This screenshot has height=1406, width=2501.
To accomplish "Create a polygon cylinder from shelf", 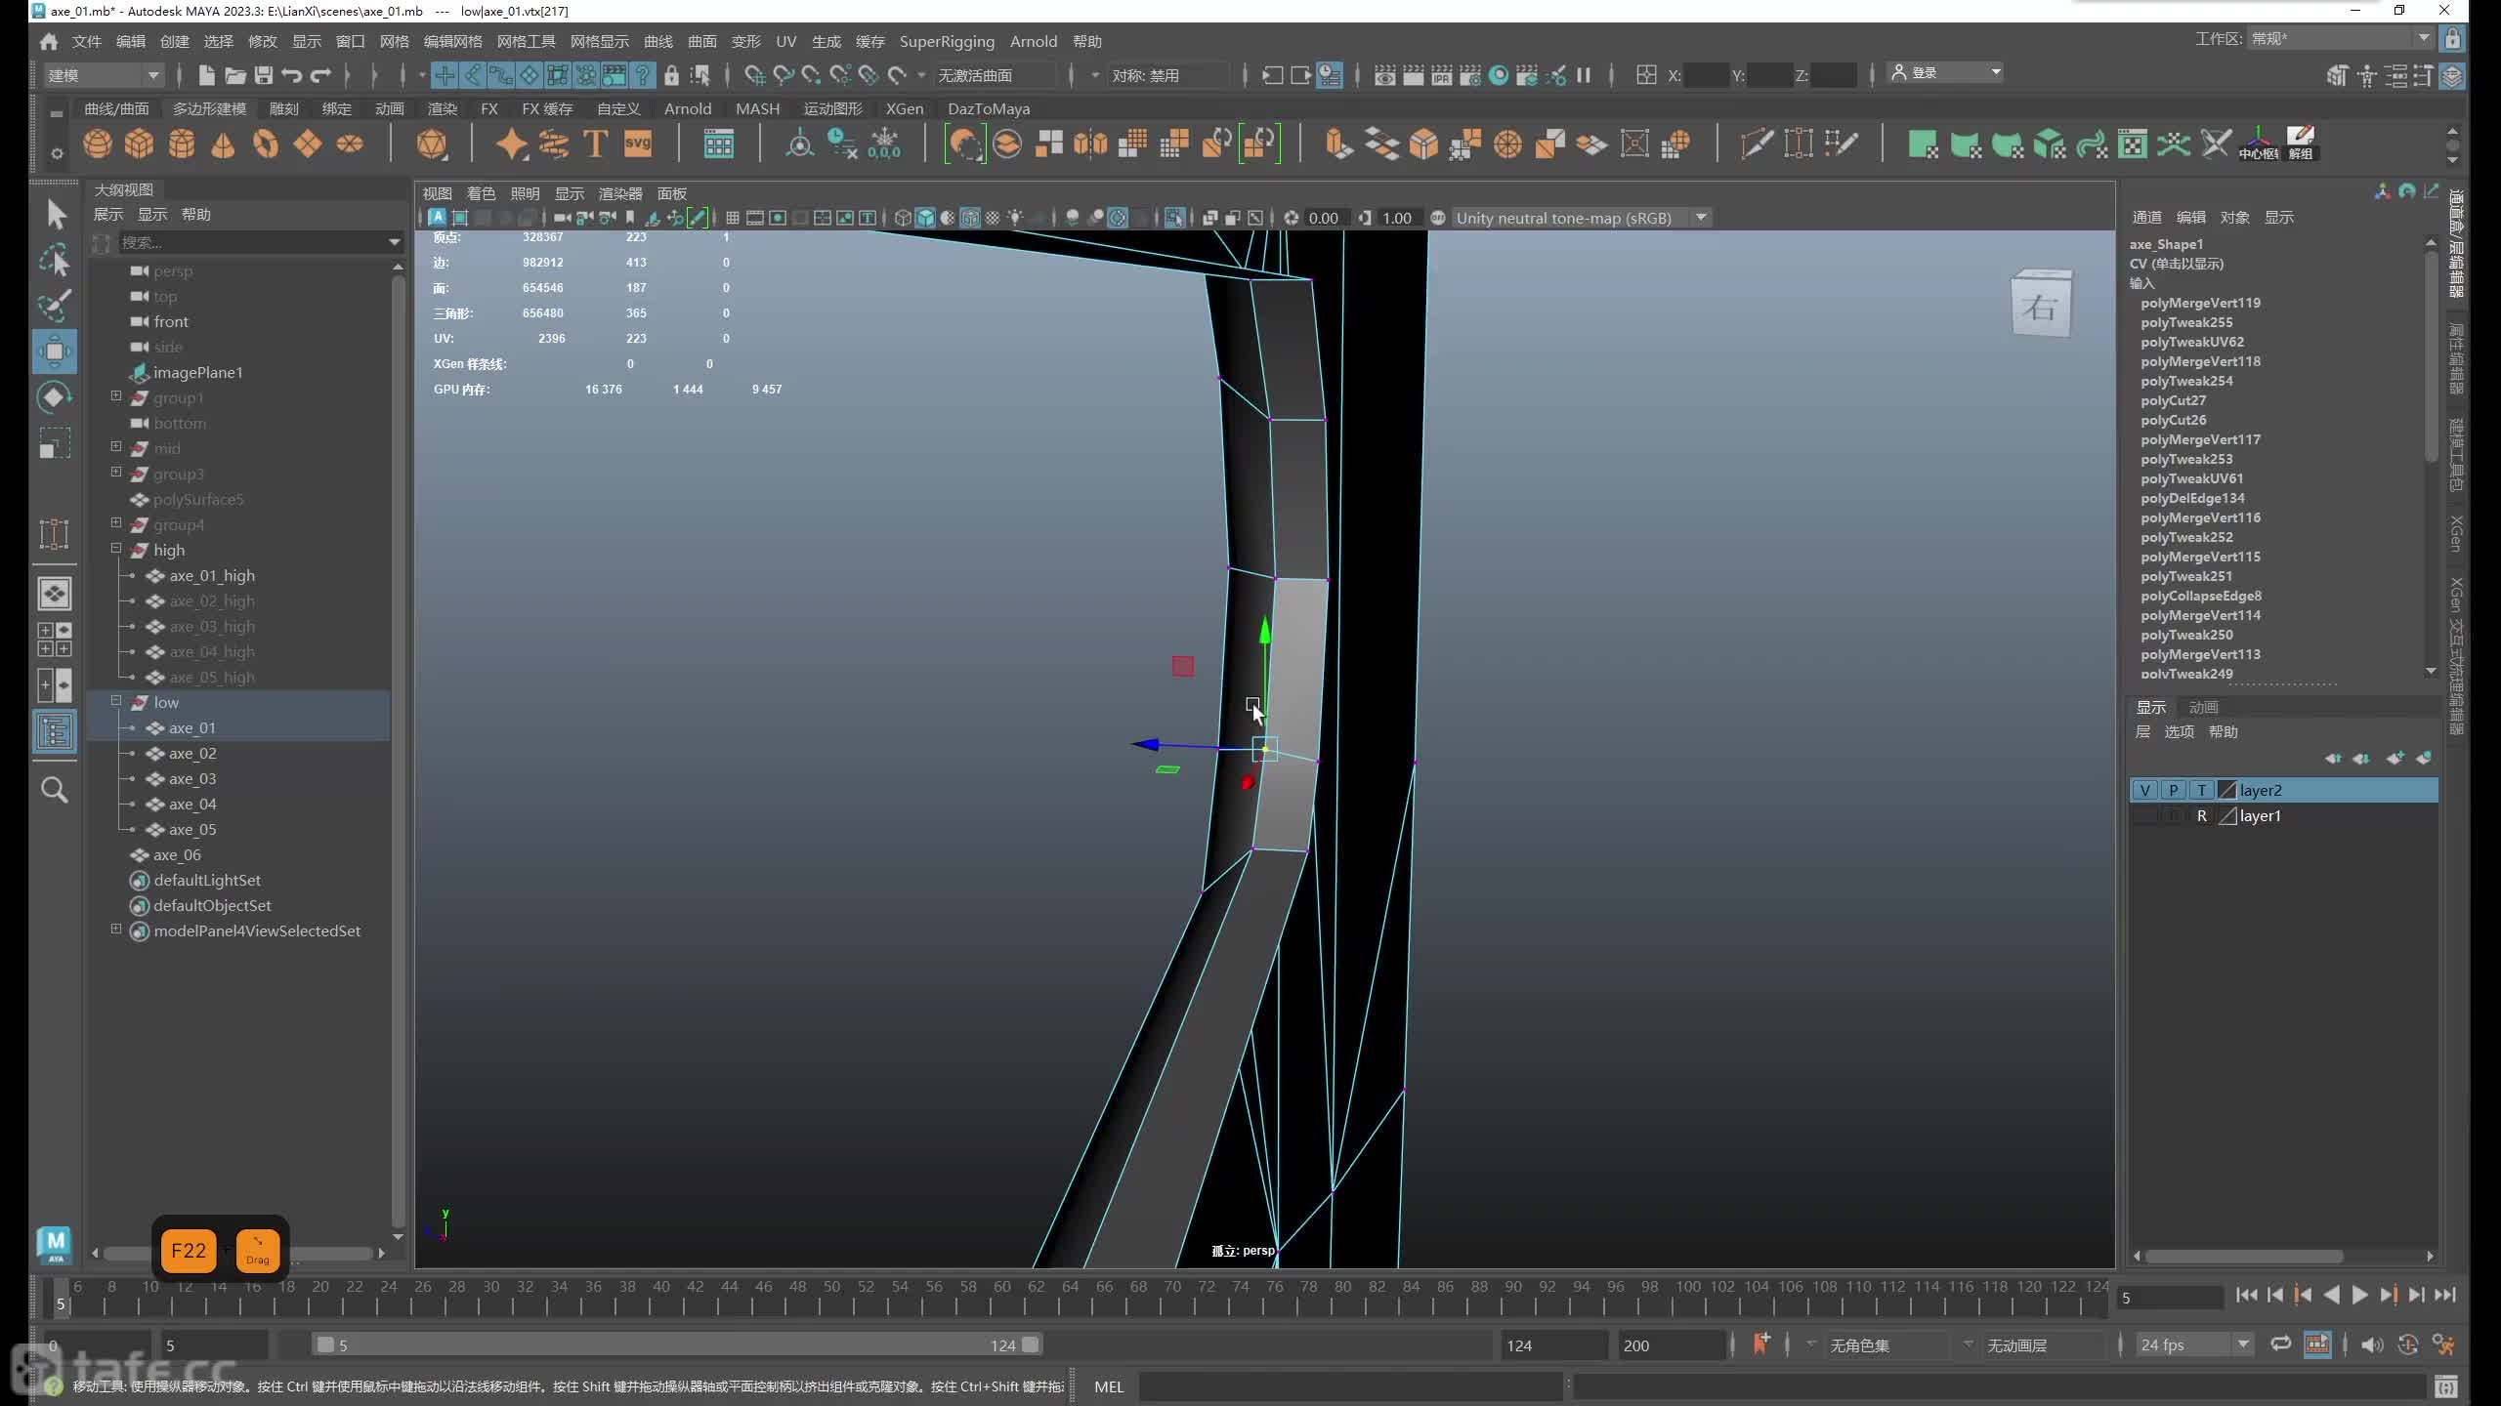I will (181, 145).
